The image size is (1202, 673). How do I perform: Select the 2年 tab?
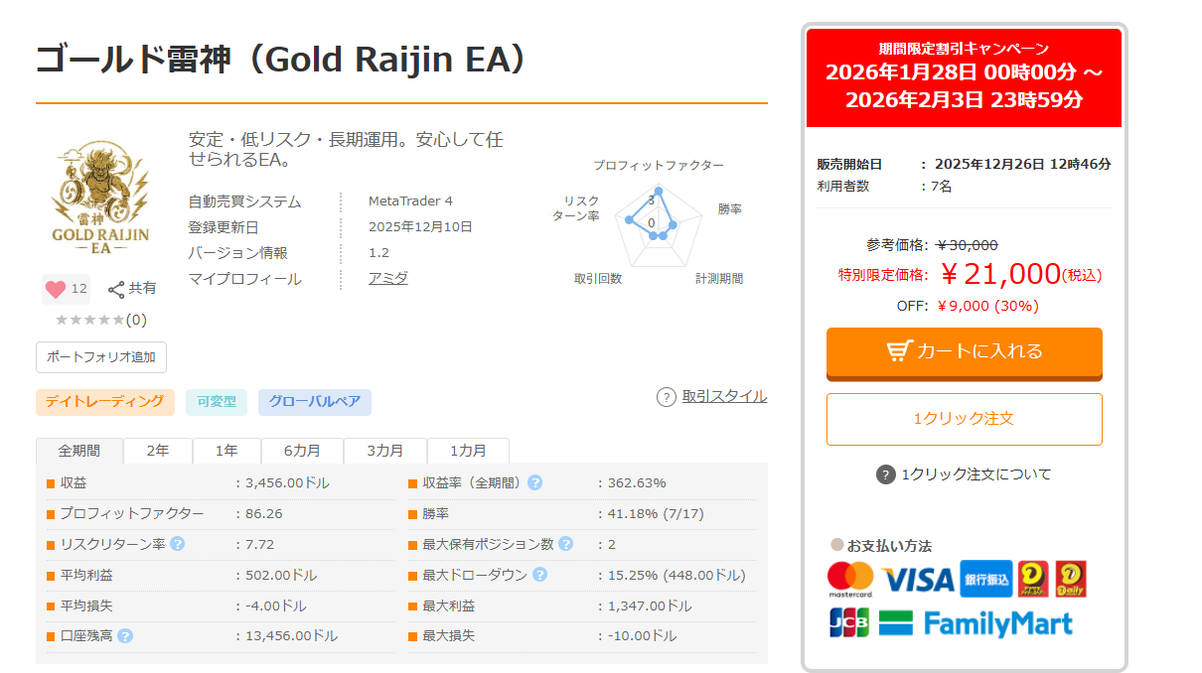click(158, 451)
